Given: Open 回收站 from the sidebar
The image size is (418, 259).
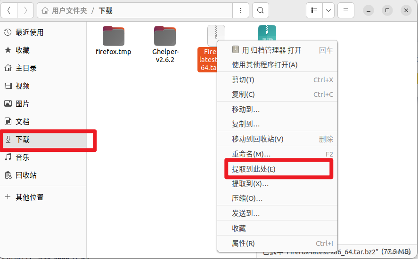Looking at the screenshot, I should (x=26, y=175).
